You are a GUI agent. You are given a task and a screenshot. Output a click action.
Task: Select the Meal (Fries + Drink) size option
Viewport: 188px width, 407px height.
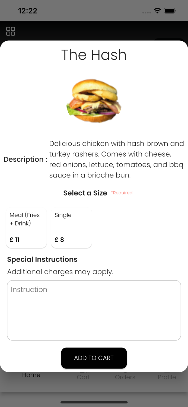tap(26, 227)
